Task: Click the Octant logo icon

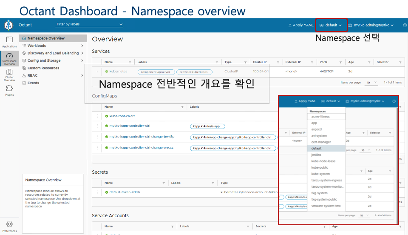Action: coord(8,25)
